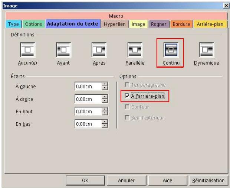Go to the Rogner tab

[x=159, y=24]
